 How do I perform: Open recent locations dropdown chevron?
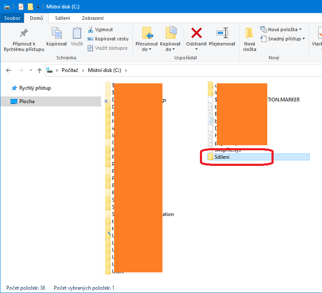[31, 70]
